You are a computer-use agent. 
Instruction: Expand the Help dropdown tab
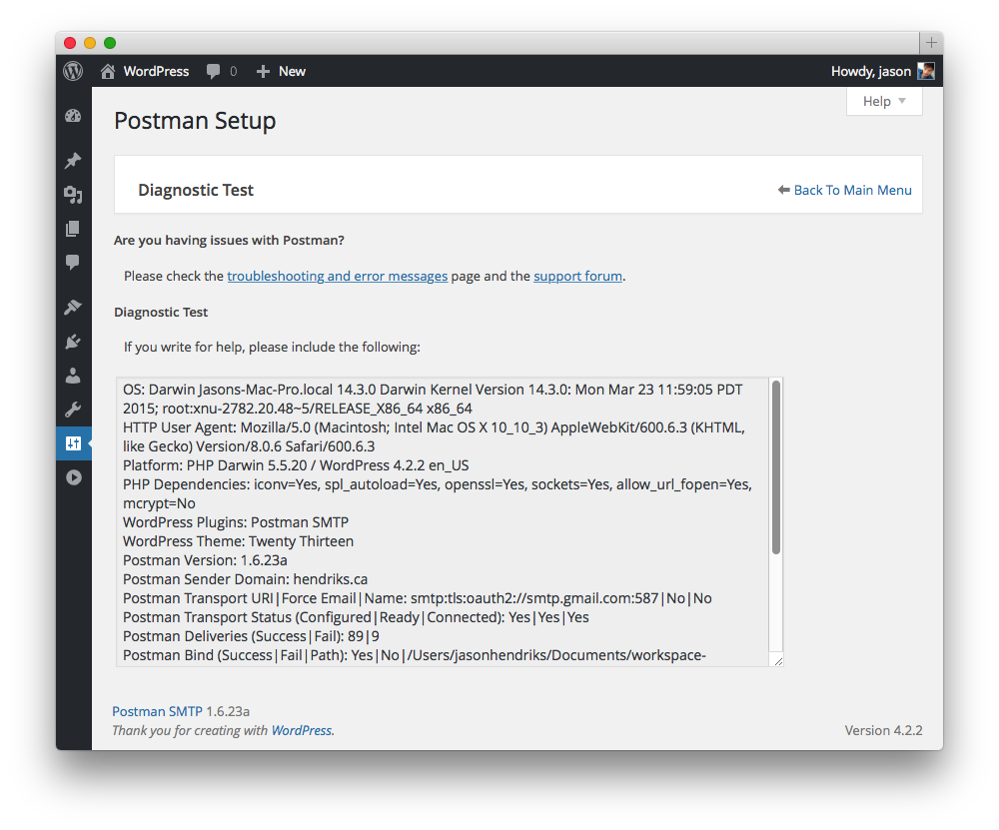[884, 101]
